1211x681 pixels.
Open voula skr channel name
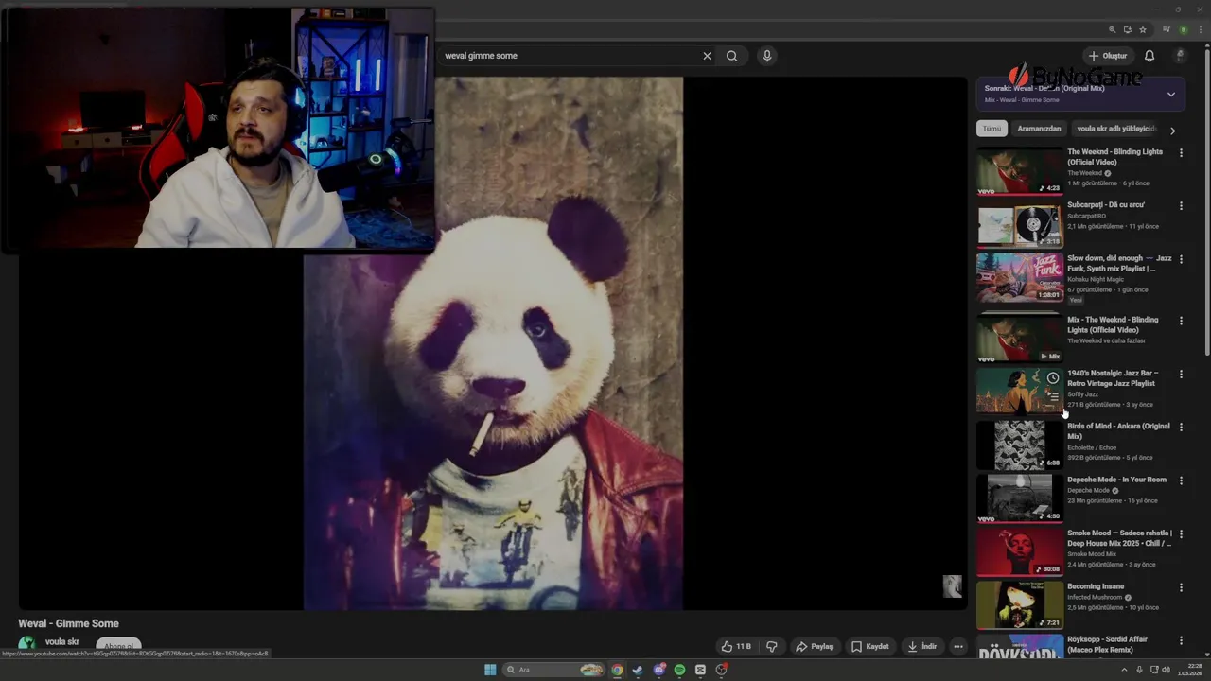coord(62,642)
